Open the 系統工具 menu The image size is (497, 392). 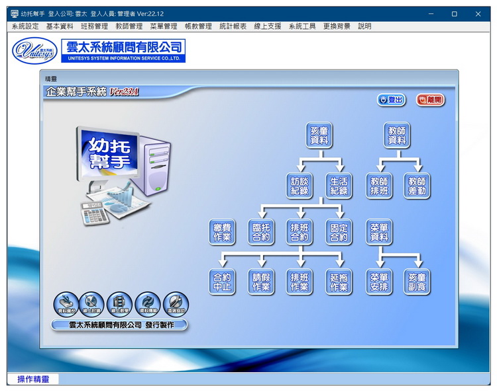[302, 26]
